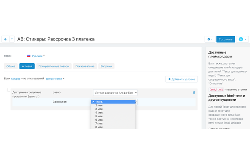Image resolution: width=250 pixels, height=165 pixels.
Task: Click the Доступные плейсхолдеры heading
Action: point(220,54)
